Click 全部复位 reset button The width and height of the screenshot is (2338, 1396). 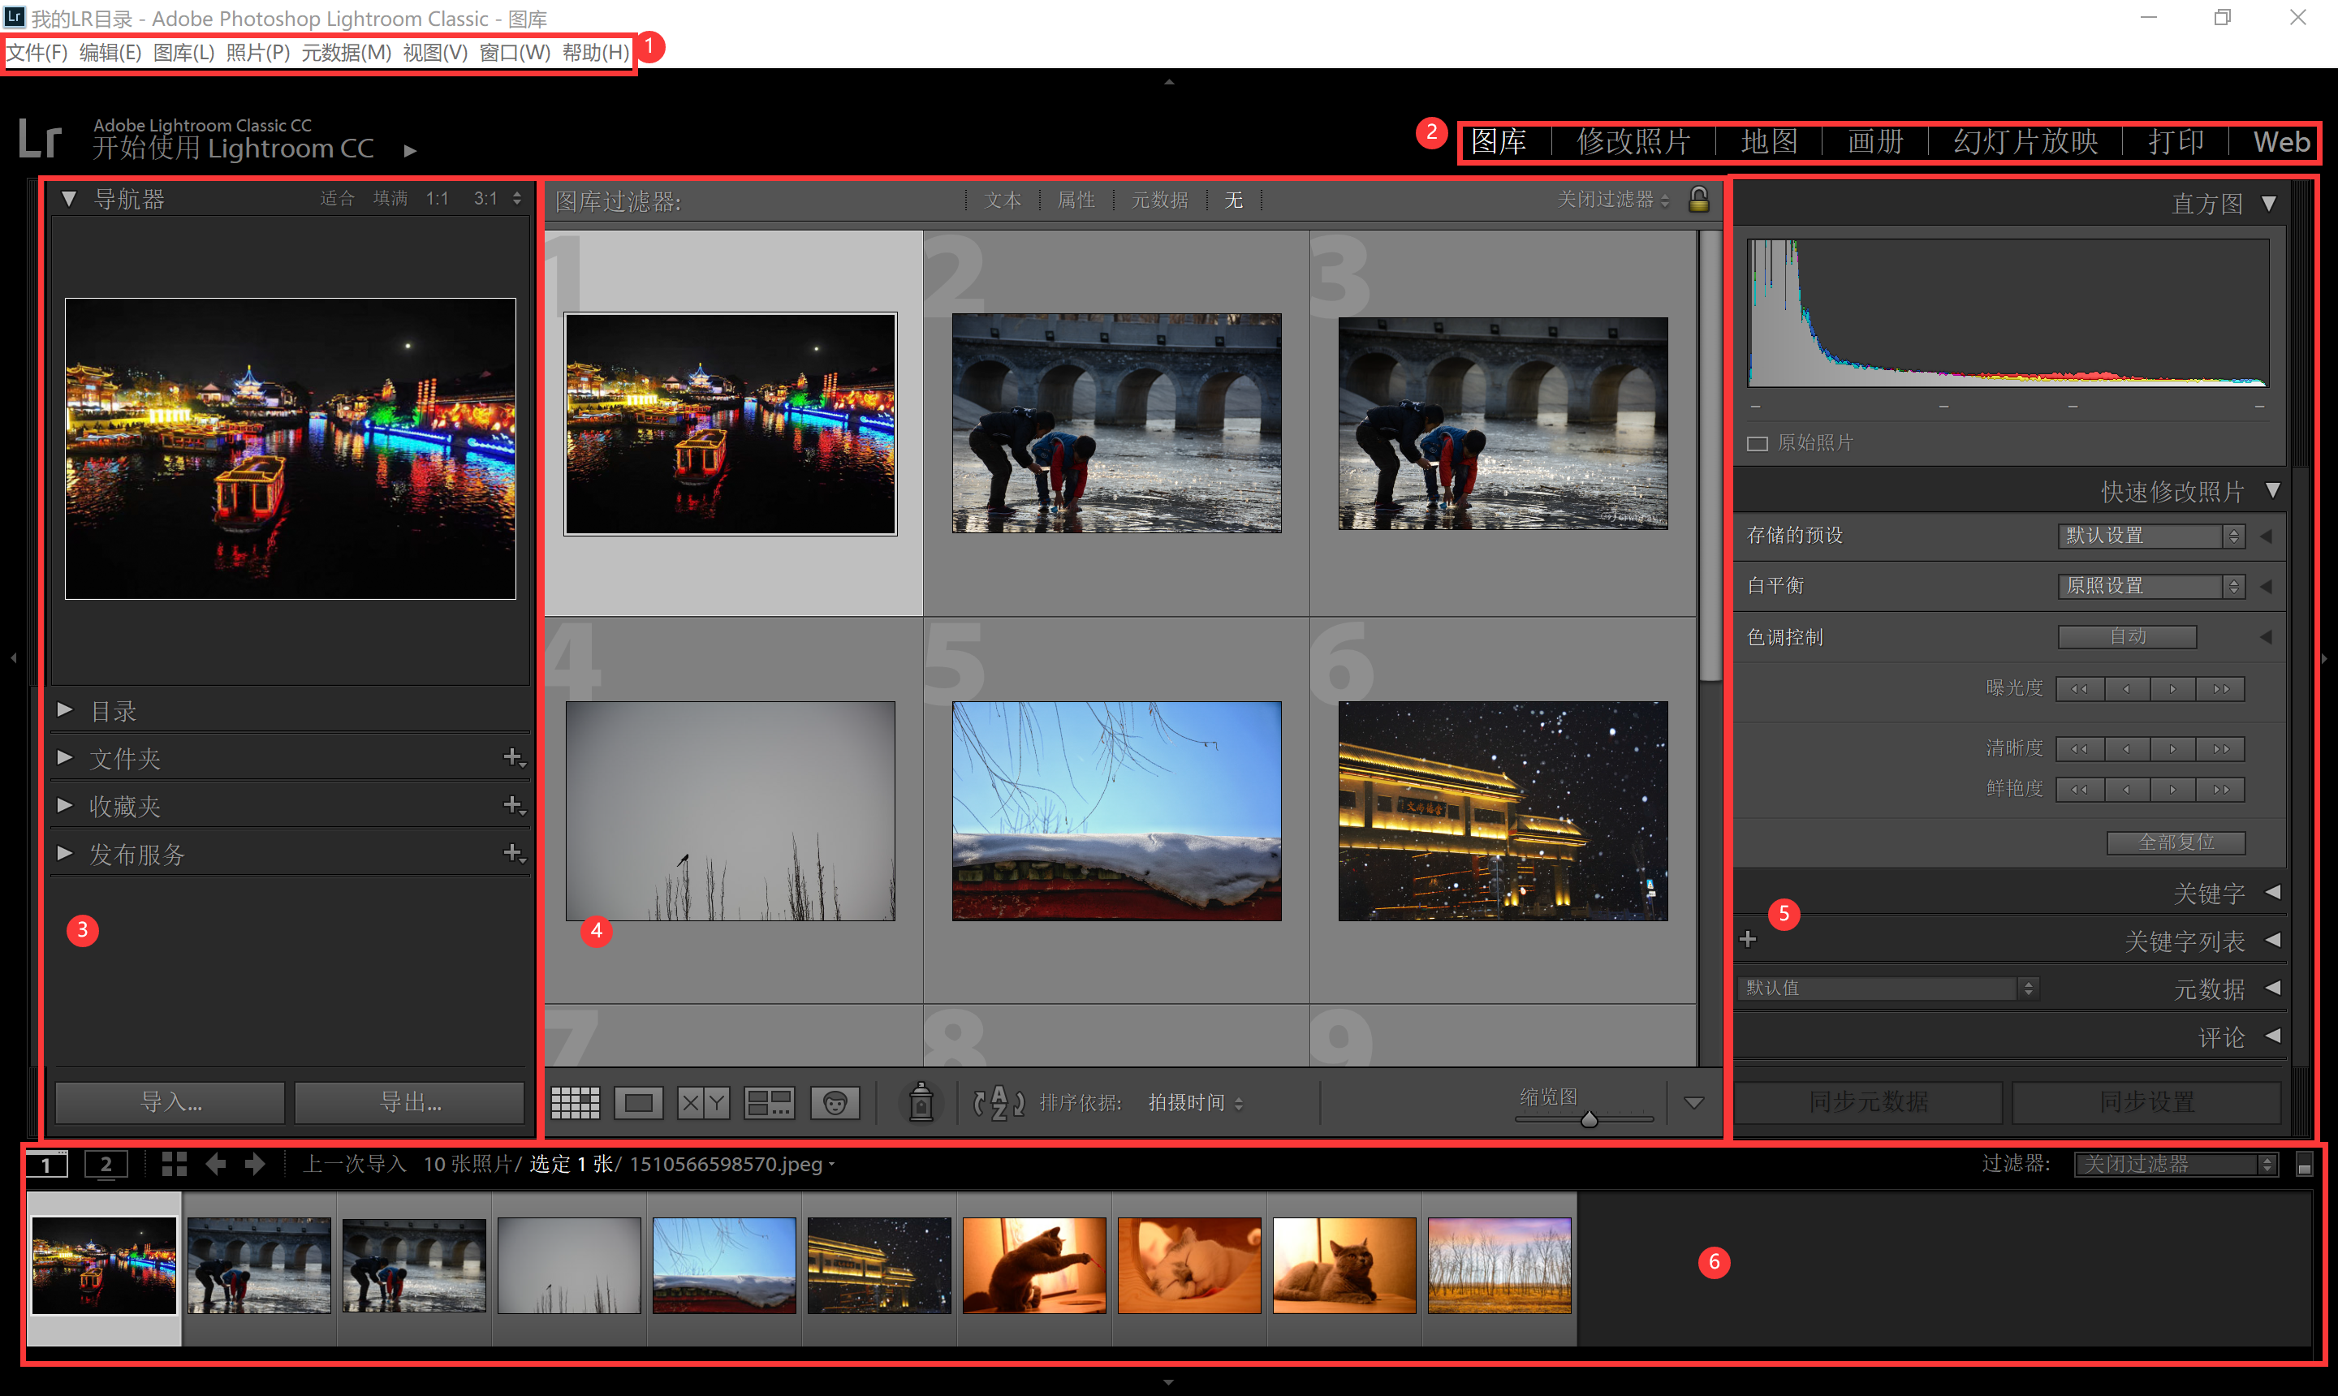pos(2176,842)
